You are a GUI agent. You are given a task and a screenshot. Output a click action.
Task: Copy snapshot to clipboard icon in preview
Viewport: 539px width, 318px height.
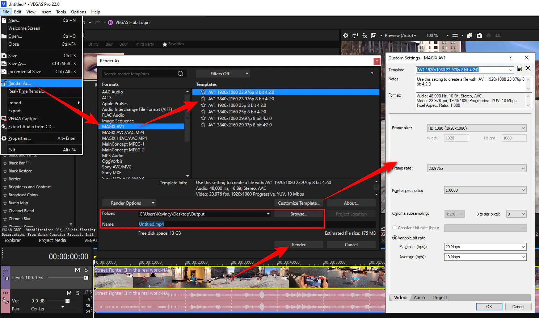click(x=470, y=35)
